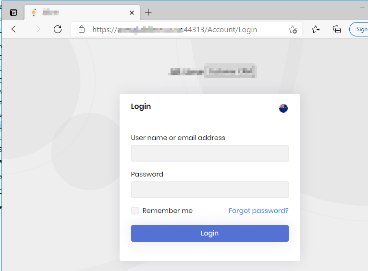Click the blue Login button
Viewport: 368px width, 271px height.
[x=209, y=233]
